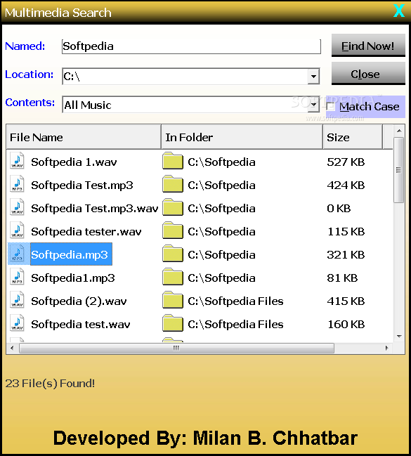Click the horizontal scrollbar thumb
This screenshot has height=456, width=411.
pyautogui.click(x=176, y=348)
